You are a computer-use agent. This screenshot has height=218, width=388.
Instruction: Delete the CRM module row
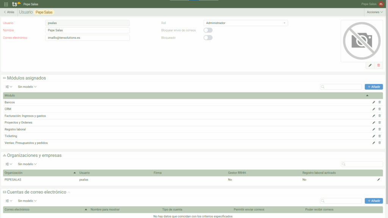tap(380, 109)
